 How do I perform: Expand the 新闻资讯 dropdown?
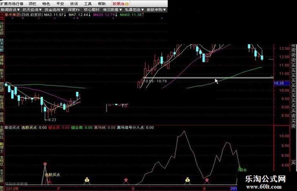click(10, 9)
